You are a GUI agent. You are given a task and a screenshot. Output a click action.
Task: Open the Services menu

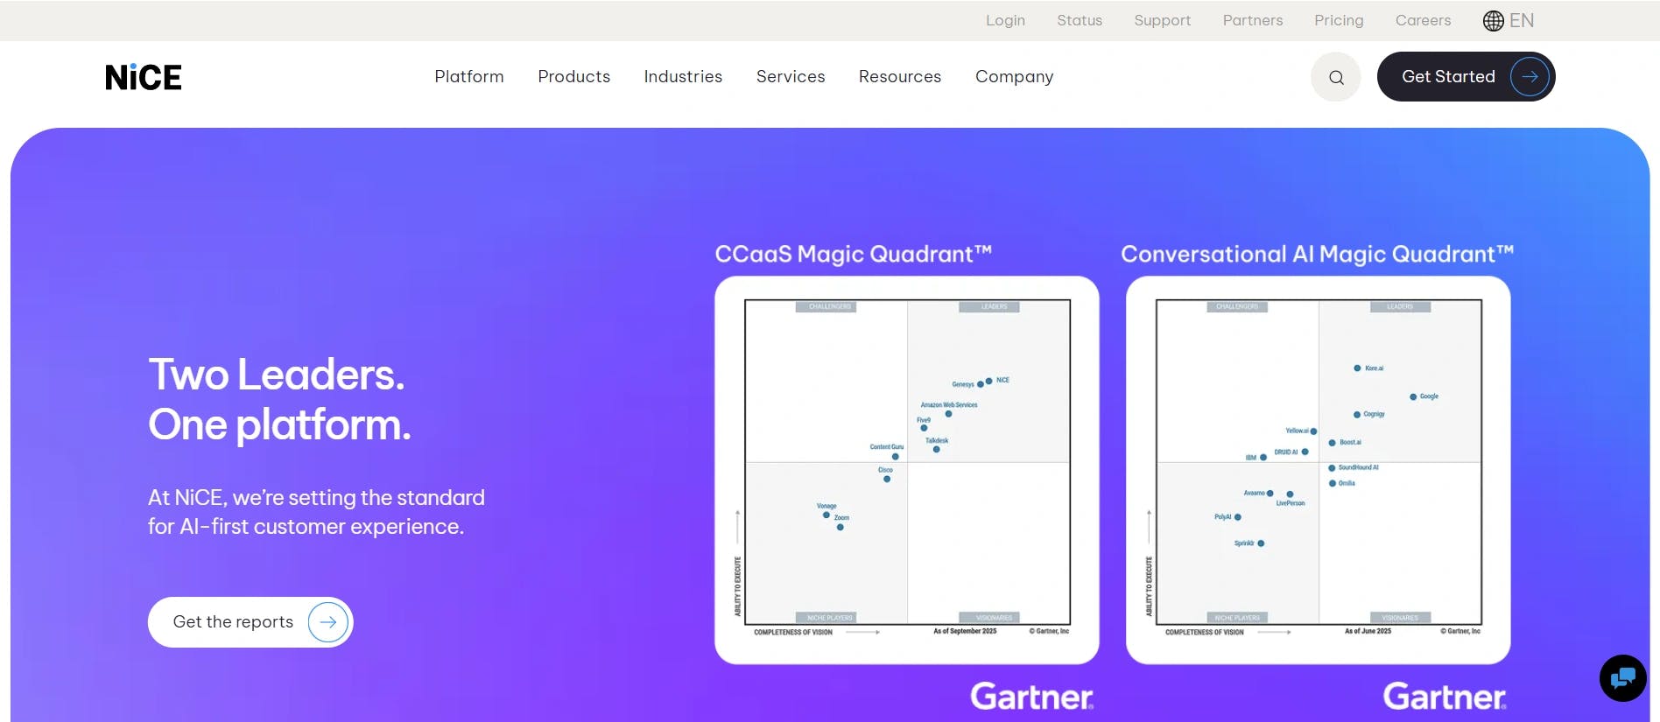[791, 77]
